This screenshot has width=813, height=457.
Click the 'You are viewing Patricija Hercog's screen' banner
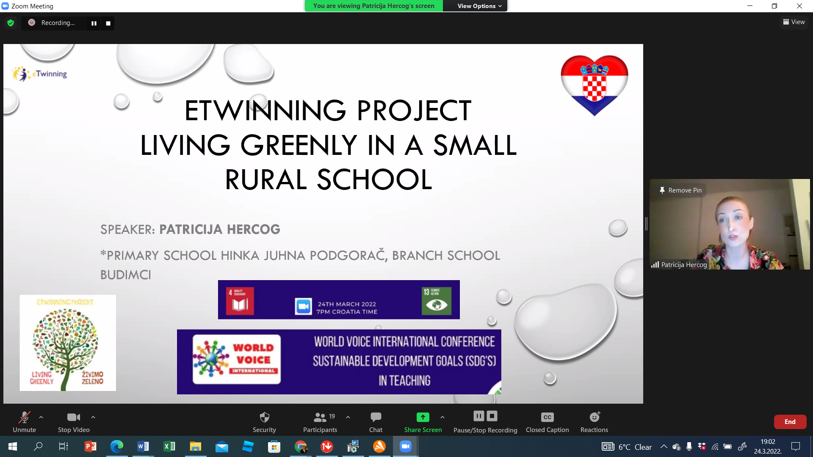pyautogui.click(x=373, y=6)
